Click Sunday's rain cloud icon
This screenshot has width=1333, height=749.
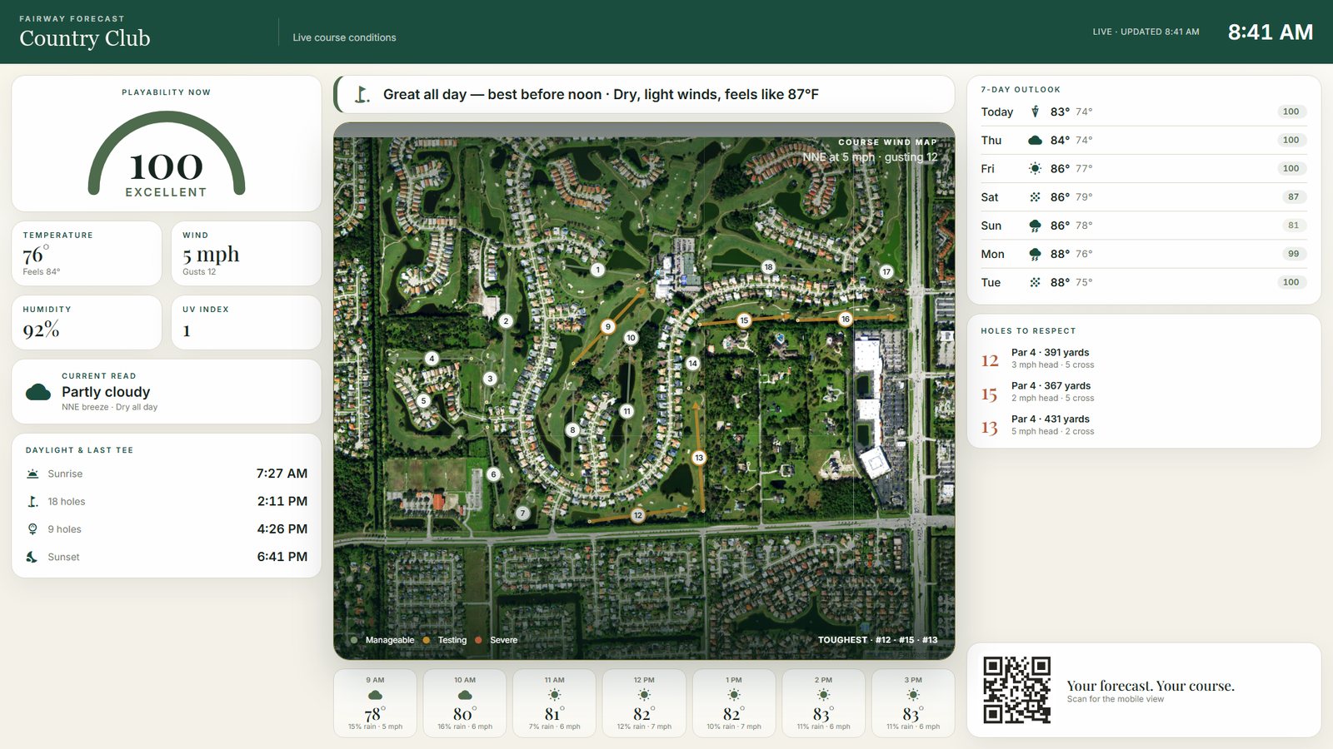click(x=1035, y=226)
